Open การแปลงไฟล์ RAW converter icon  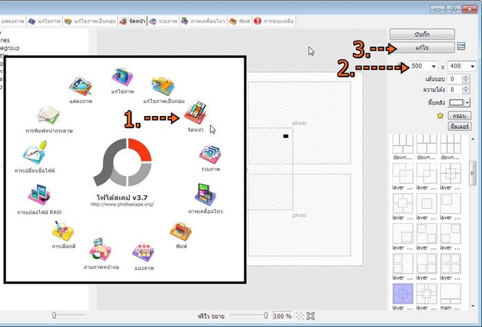39,194
